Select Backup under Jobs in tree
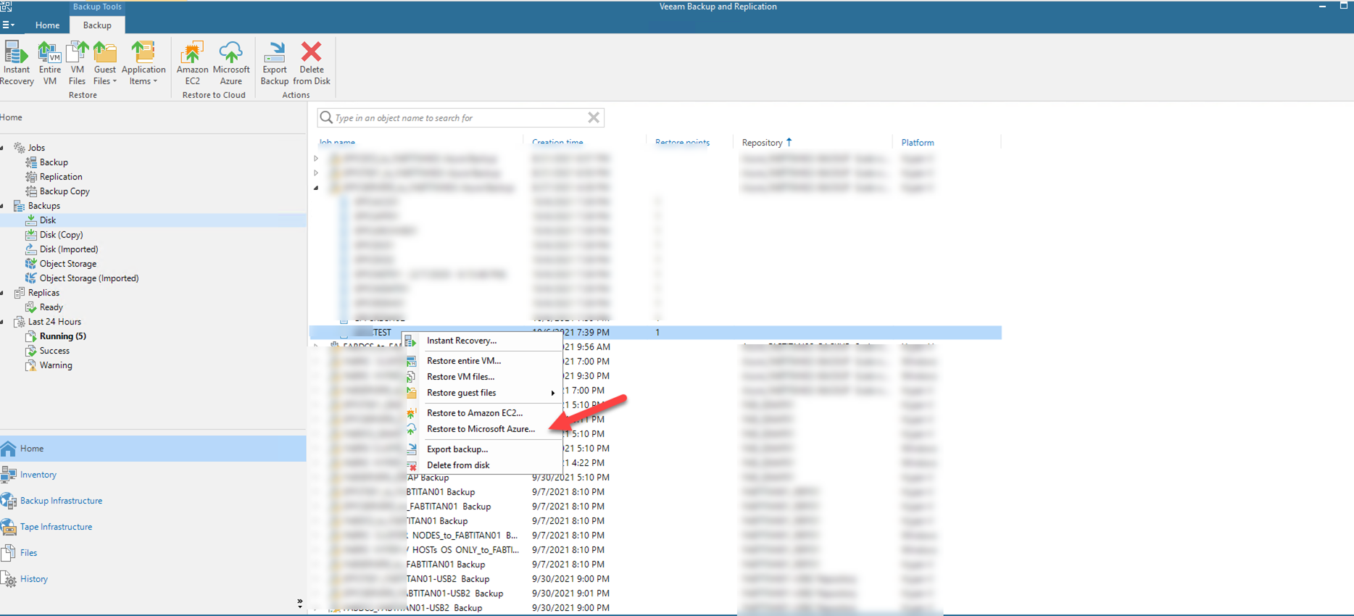1354x616 pixels. click(54, 162)
